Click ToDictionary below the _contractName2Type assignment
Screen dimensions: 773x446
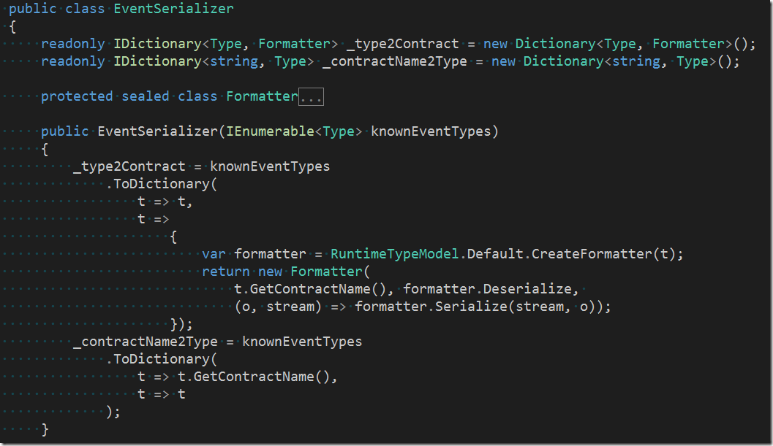(162, 359)
